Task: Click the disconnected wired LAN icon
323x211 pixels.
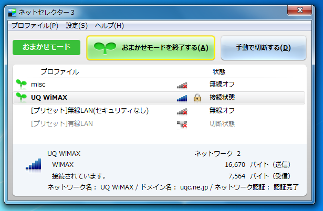Action: point(182,124)
